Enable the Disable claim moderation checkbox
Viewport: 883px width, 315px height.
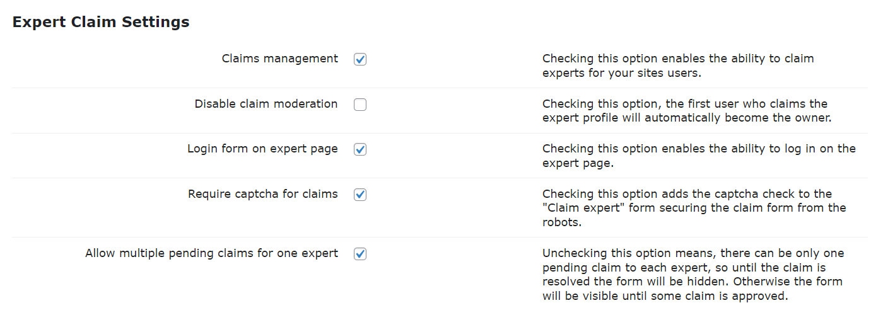tap(360, 105)
